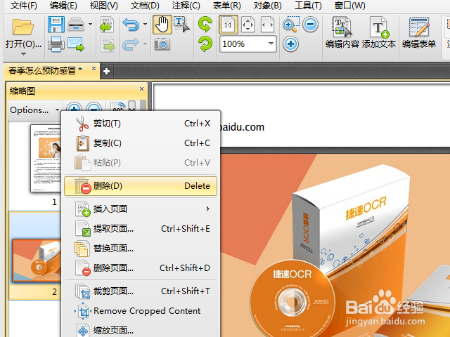Screen dimensions: 450x337
Task: Enlarge thumbnails with panel plus icon
Action: pos(74,107)
